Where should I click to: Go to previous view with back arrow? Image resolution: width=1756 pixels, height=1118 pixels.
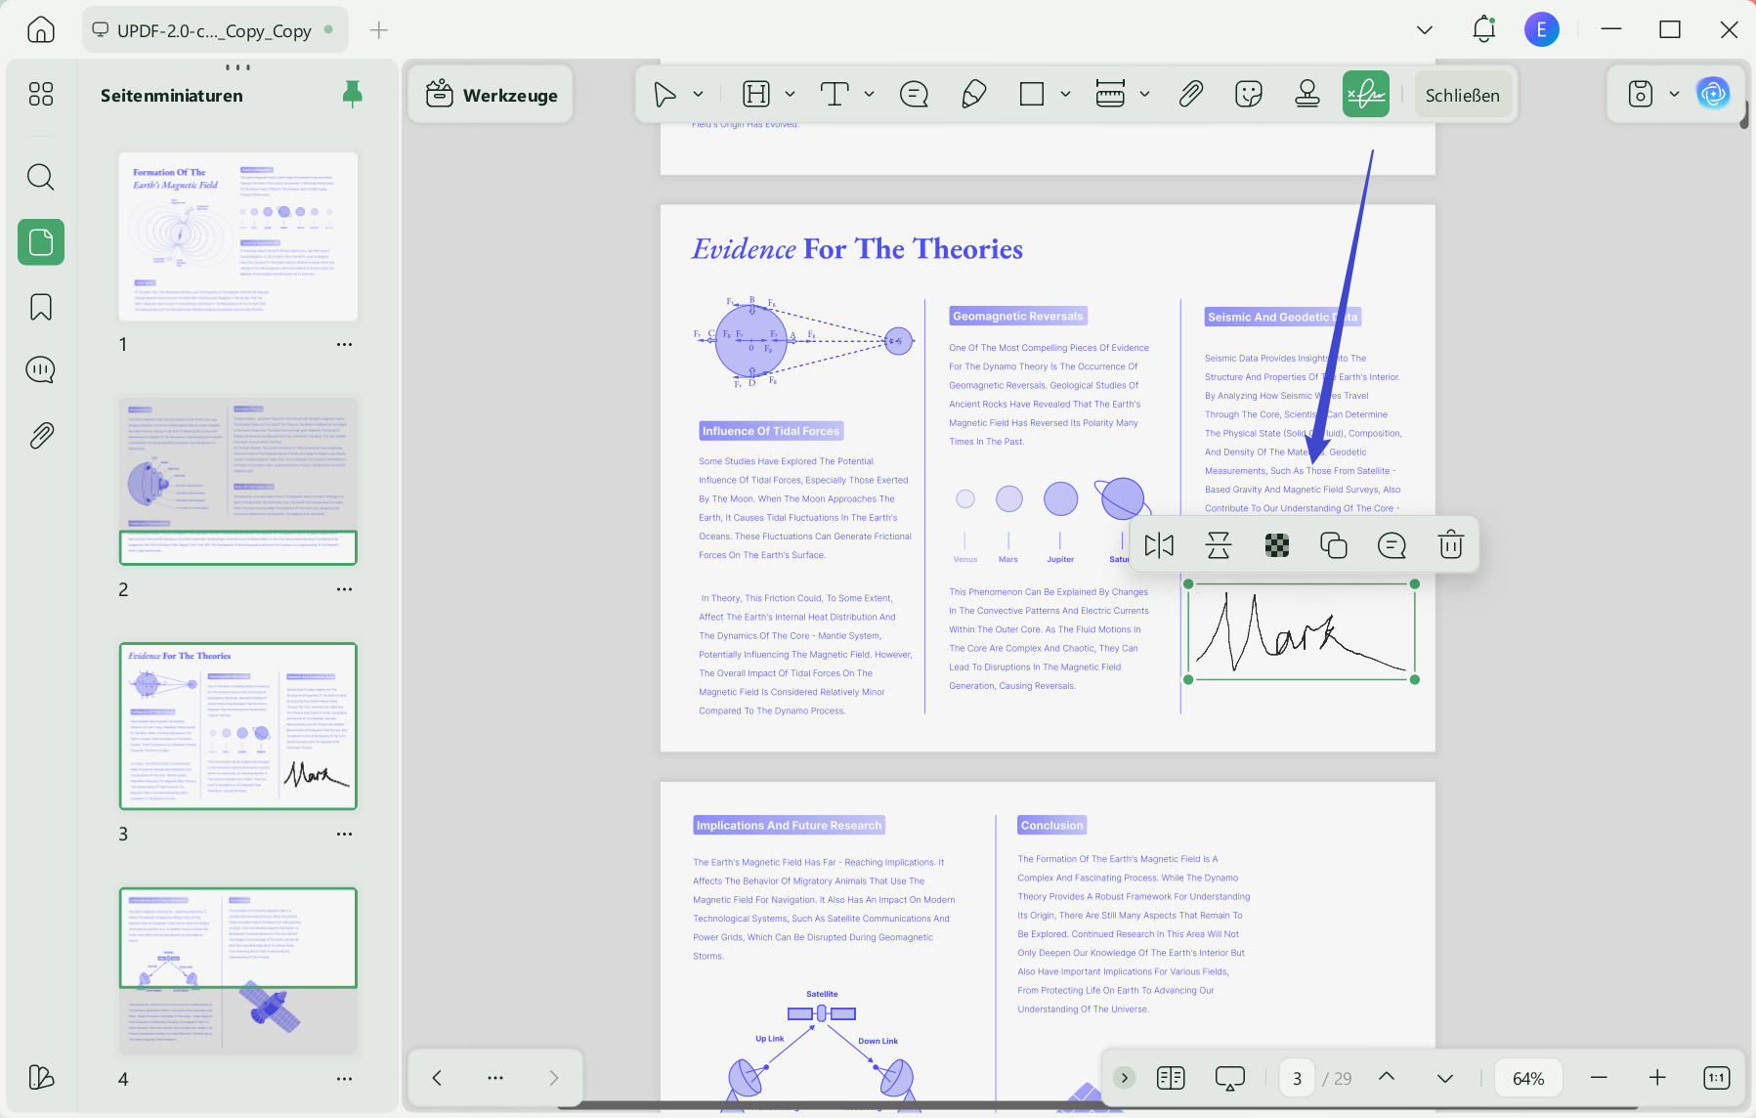coord(437,1078)
